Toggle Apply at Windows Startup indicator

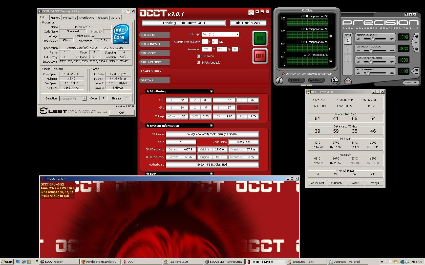pos(283,74)
